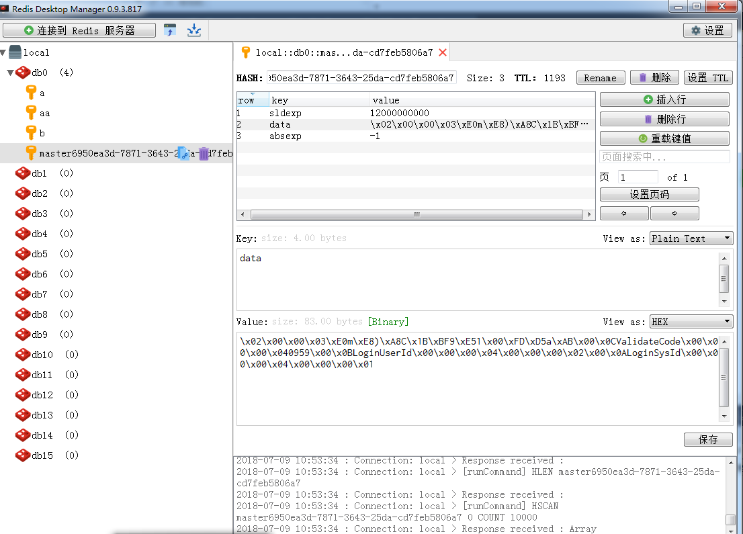The image size is (743, 534).
Task: Click the key text area containing 'data'
Action: click(x=478, y=279)
